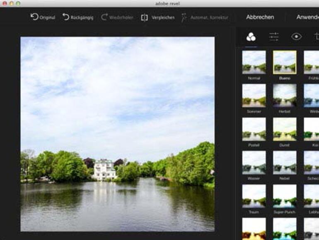Click the main photo preview
This screenshot has width=319, height=240.
point(117,134)
